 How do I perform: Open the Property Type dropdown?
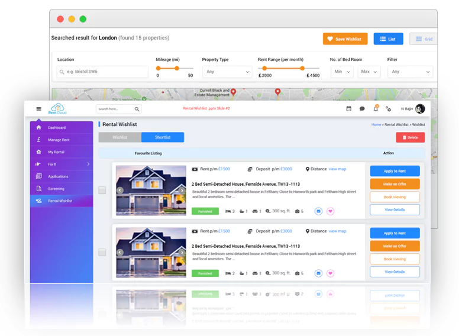click(x=227, y=72)
